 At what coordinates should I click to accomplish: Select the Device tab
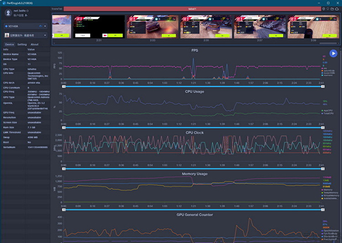point(9,44)
